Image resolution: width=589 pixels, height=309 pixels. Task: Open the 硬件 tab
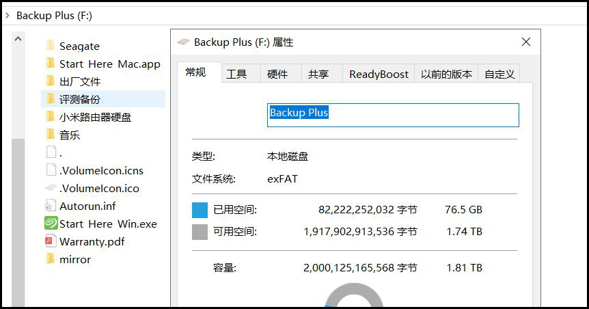pyautogui.click(x=281, y=74)
